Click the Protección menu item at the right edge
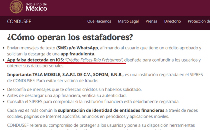Screen dimensions: 210x130 [199, 21]
